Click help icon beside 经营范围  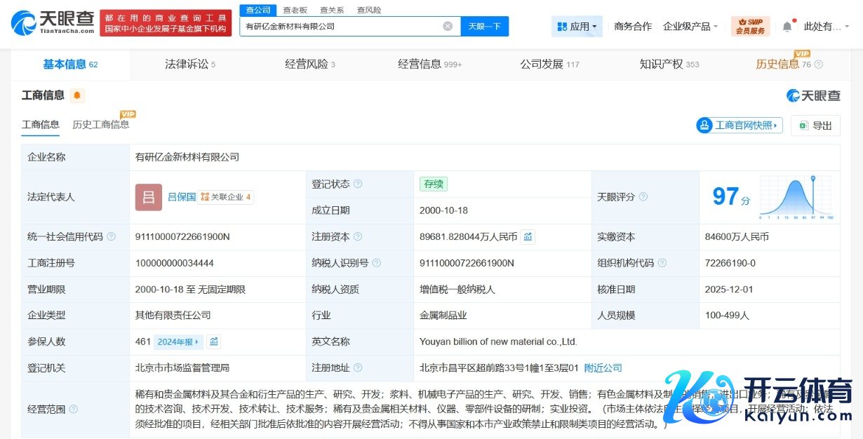[x=74, y=409]
